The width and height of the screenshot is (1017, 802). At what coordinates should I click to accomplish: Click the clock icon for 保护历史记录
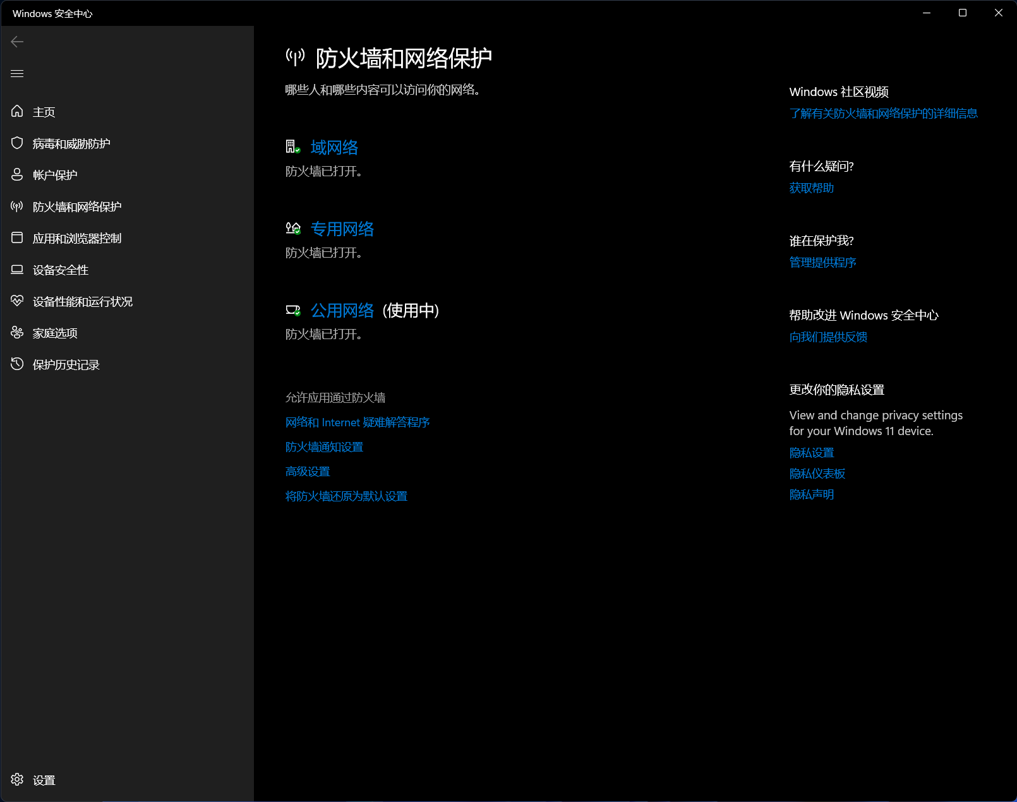point(17,364)
